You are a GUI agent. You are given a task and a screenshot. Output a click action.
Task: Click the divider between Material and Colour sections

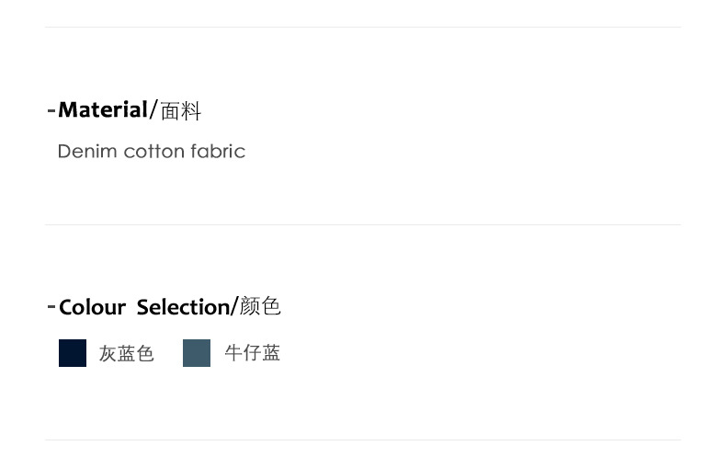(x=362, y=224)
